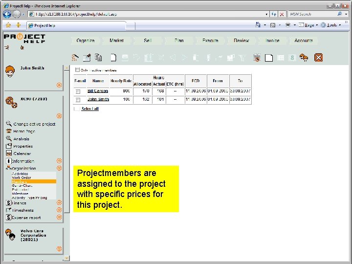The height and width of the screenshot is (264, 352).
Task: Click the Timesheets icon in sidebar
Action: pos(8,210)
